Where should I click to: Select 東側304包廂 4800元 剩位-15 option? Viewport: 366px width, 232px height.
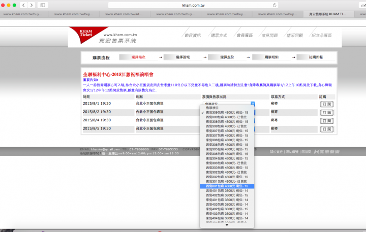[227, 158]
